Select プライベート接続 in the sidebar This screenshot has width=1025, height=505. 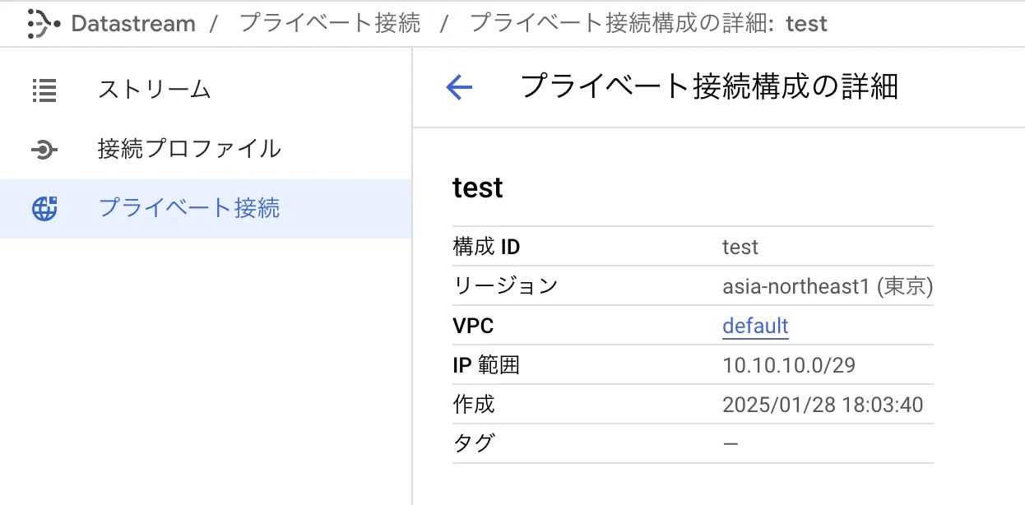189,208
